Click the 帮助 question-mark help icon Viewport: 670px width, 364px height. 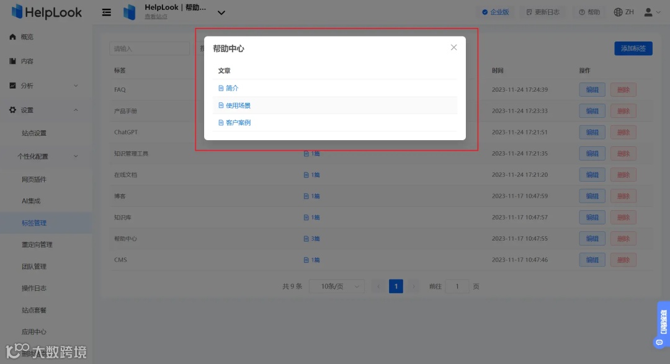pos(581,11)
